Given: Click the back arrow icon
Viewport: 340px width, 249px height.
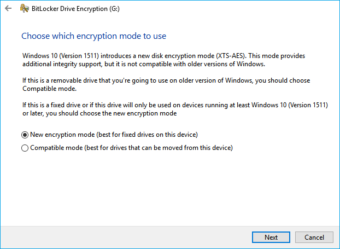Looking at the screenshot, I should pyautogui.click(x=8, y=10).
